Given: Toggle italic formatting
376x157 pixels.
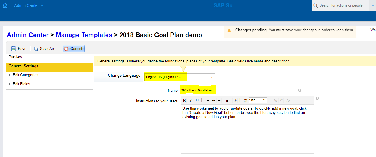Looking at the screenshot, I should tap(191, 100).
